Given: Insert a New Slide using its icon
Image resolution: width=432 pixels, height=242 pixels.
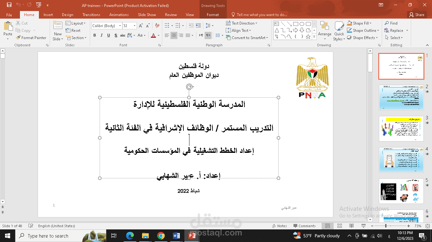Looking at the screenshot, I should pos(58,26).
